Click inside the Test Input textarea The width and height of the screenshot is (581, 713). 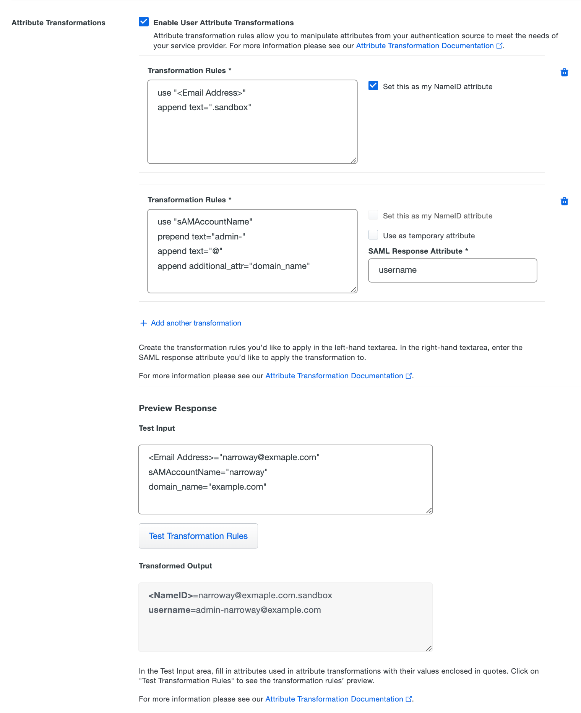[285, 479]
